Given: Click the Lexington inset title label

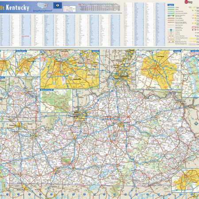Looking at the screenshot, I should coord(177,51).
